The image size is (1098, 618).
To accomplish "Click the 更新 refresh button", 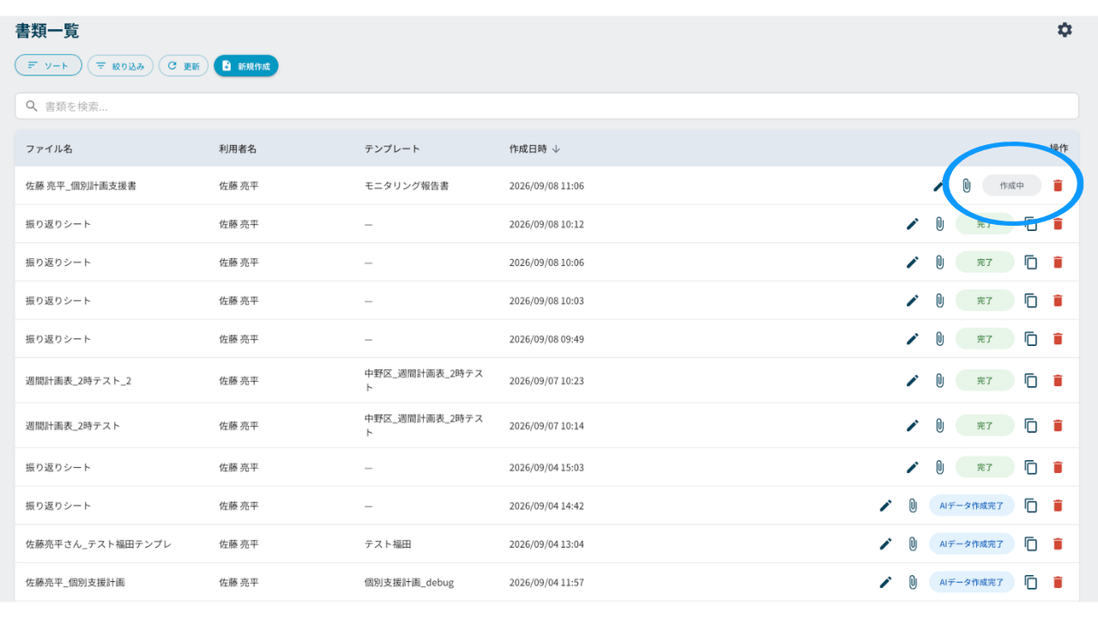I will click(184, 65).
